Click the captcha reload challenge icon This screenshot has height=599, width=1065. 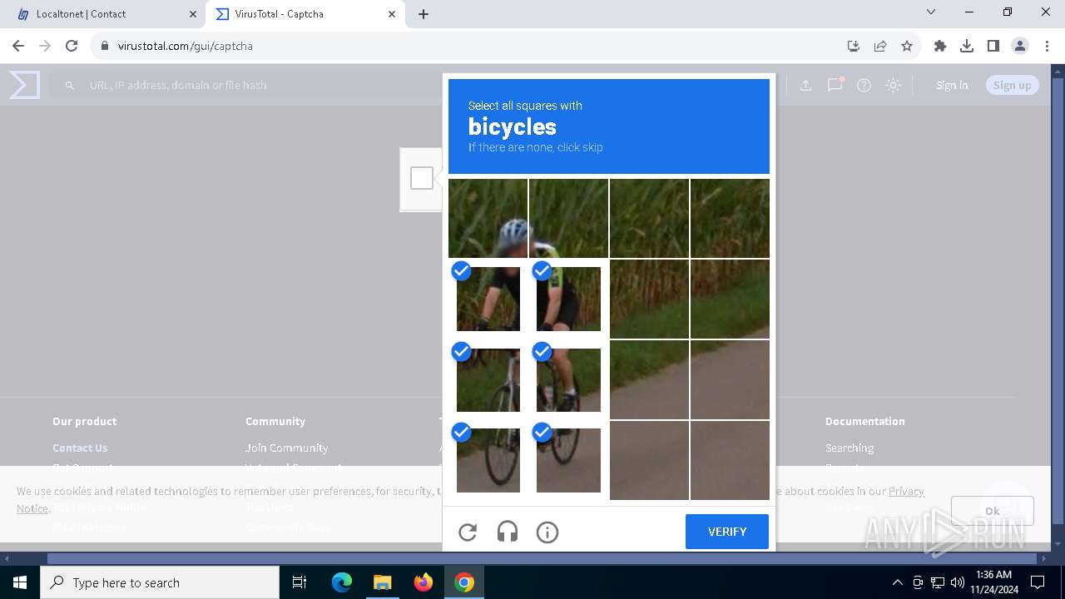click(468, 532)
